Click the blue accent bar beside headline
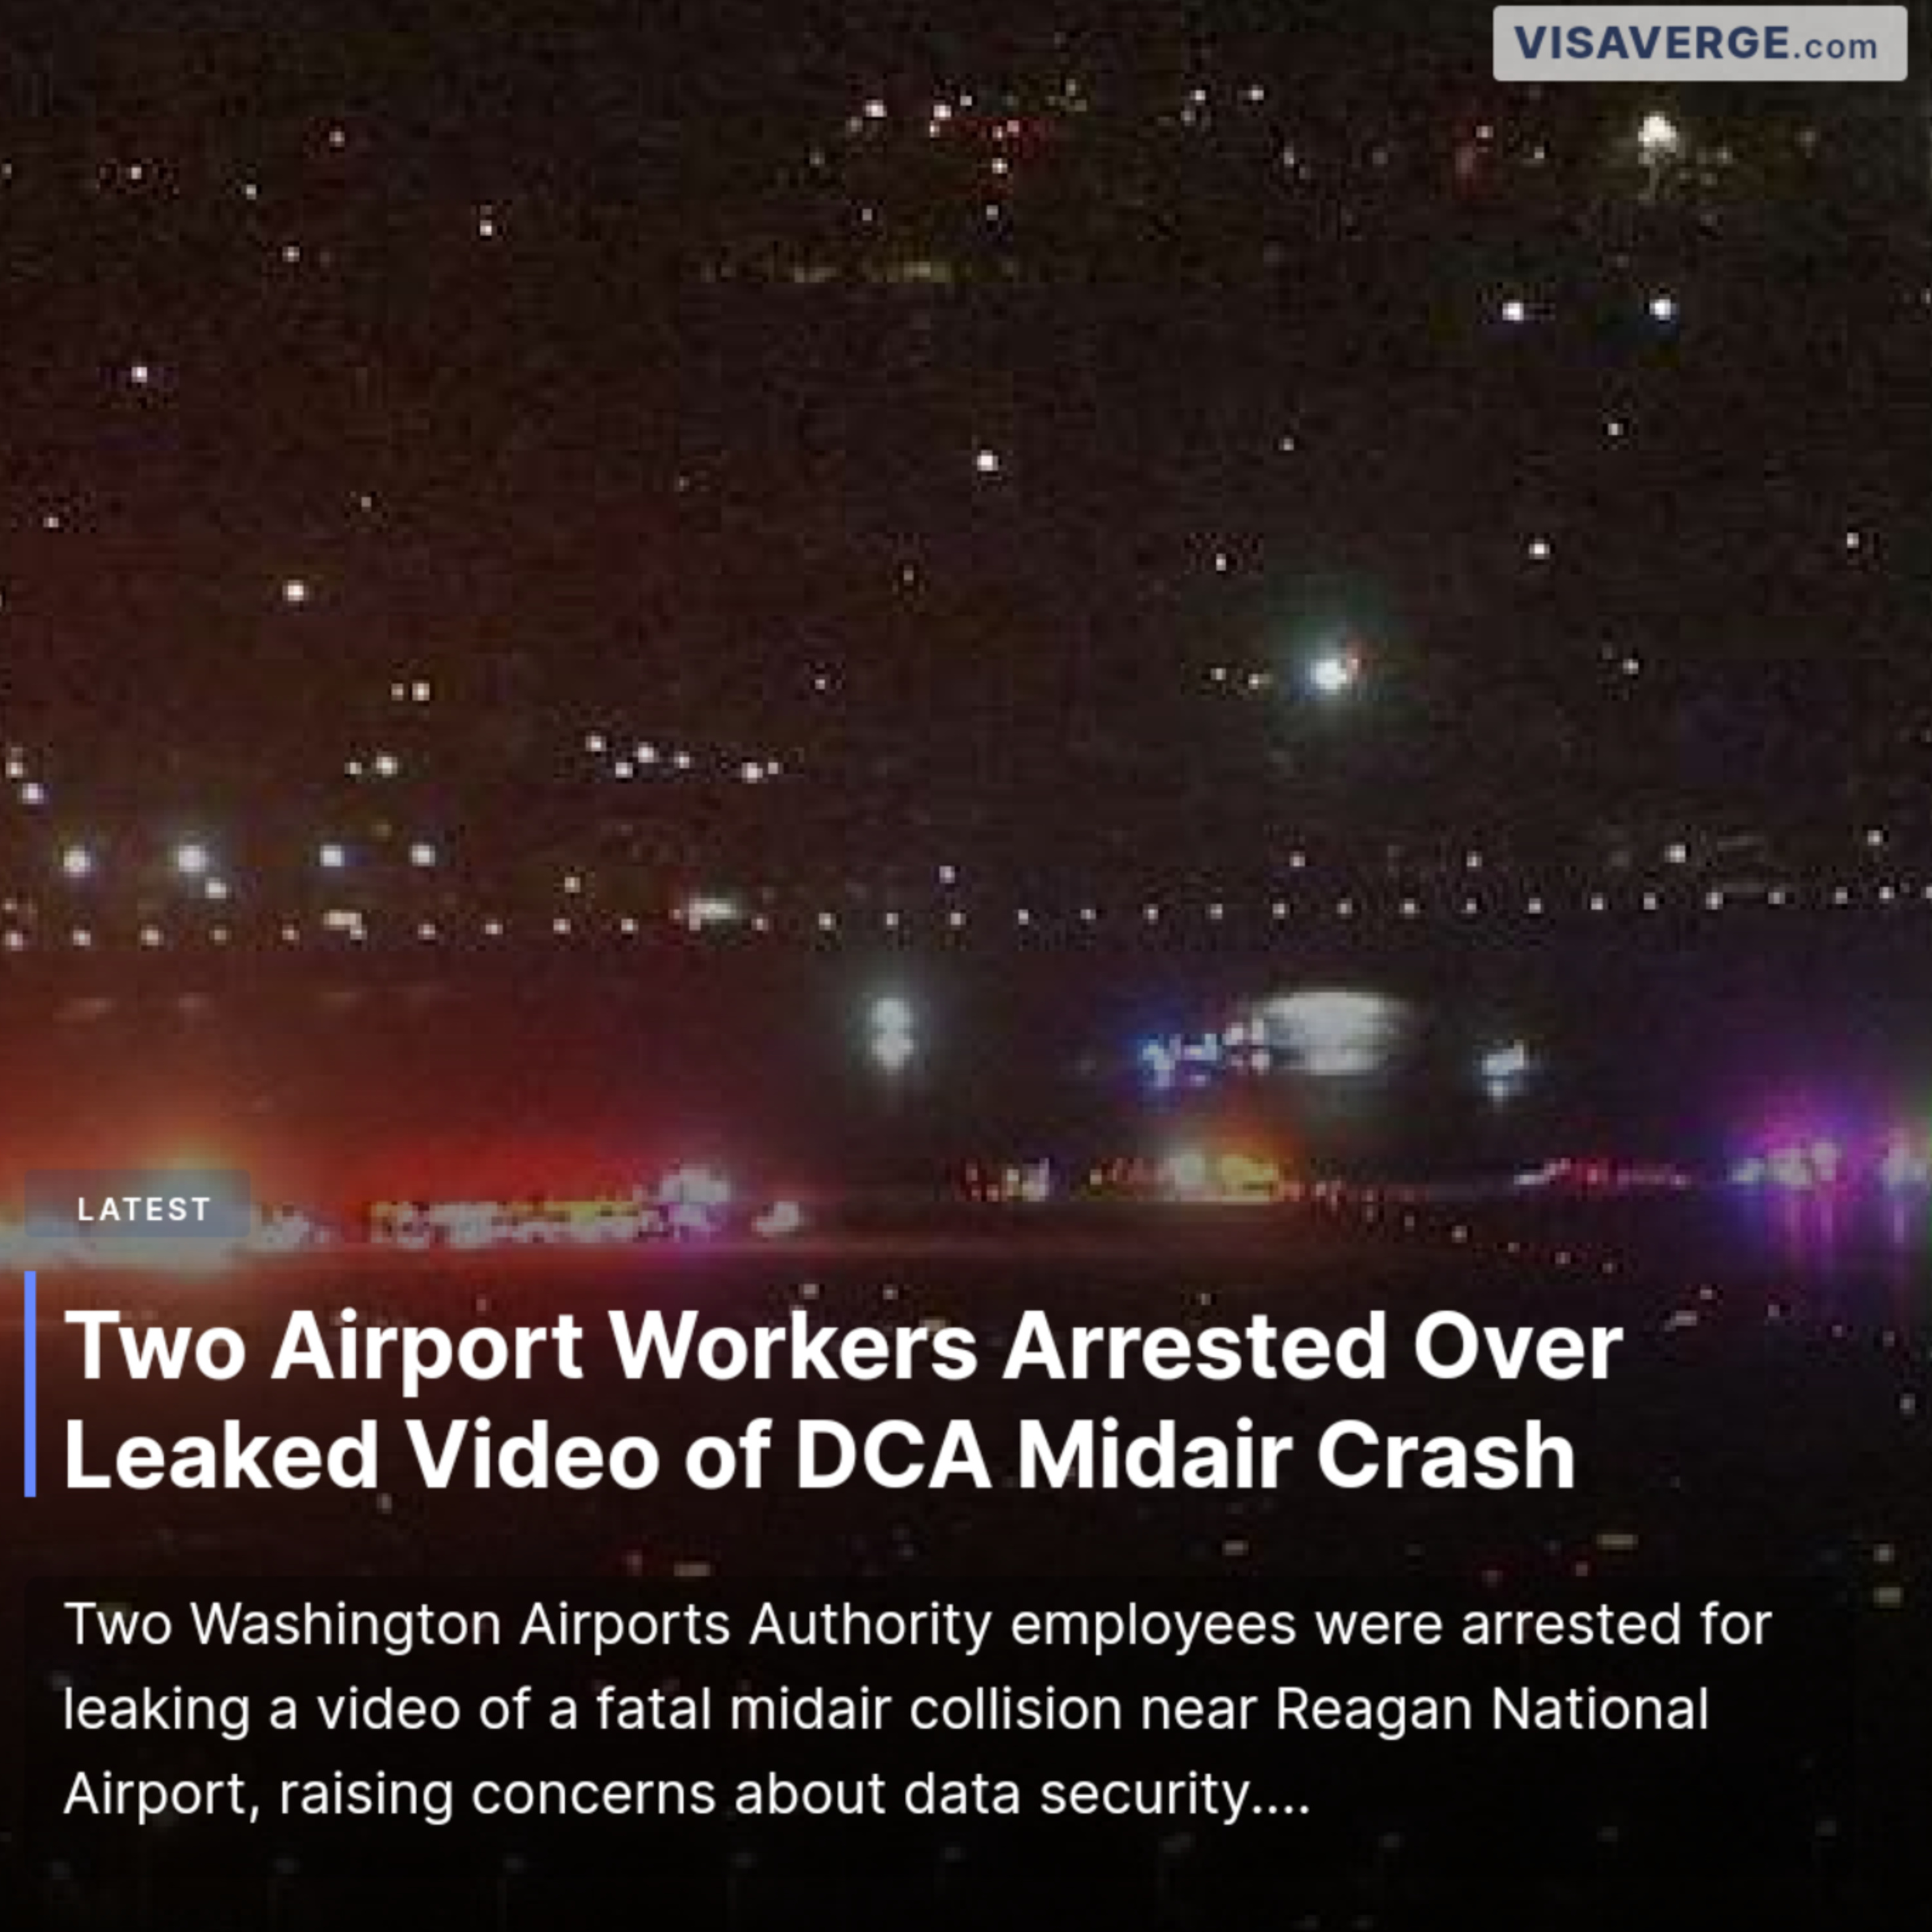The height and width of the screenshot is (1932, 1932). coord(30,1384)
